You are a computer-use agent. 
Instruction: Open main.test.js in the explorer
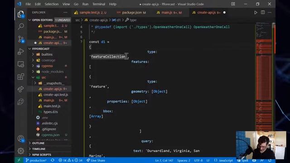pos(52,106)
